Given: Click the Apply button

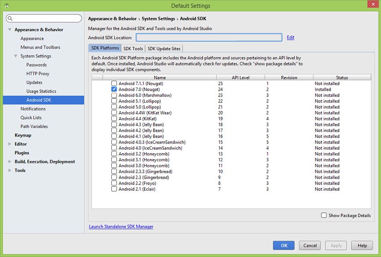Looking at the screenshot, I should pos(336,245).
